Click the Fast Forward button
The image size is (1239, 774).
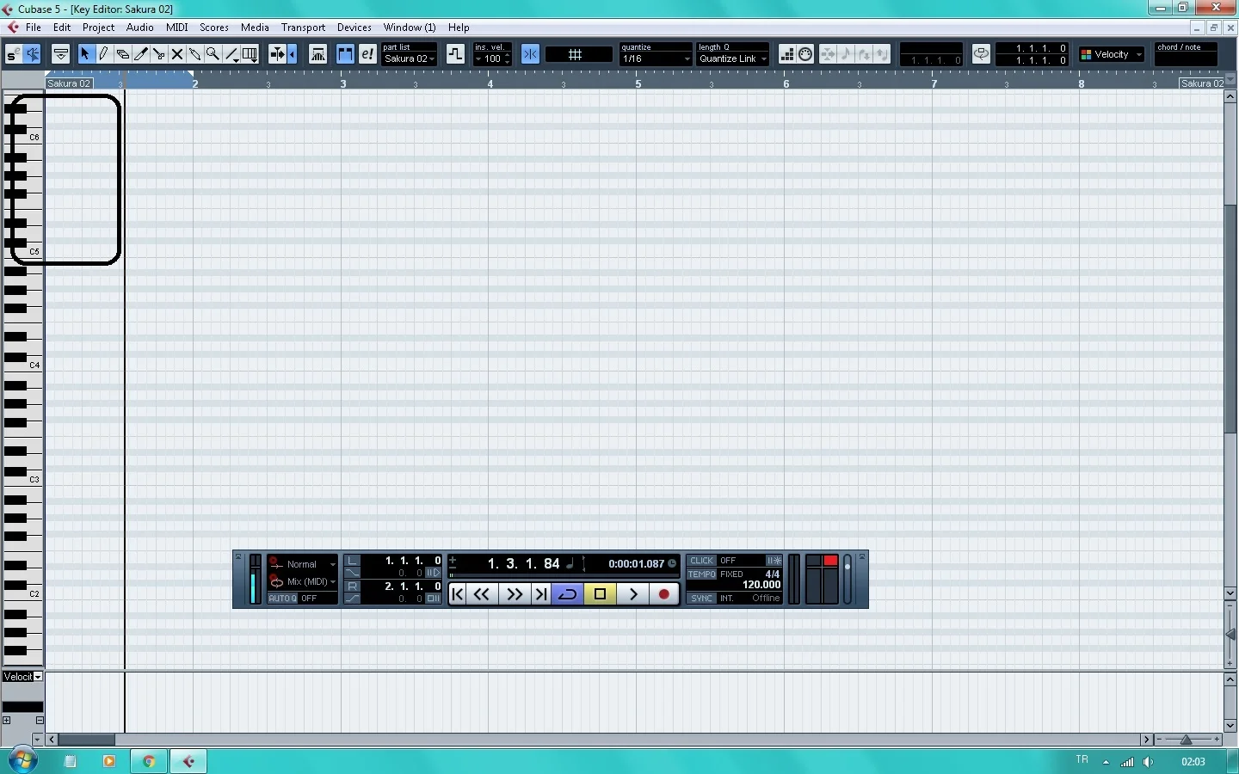point(515,593)
